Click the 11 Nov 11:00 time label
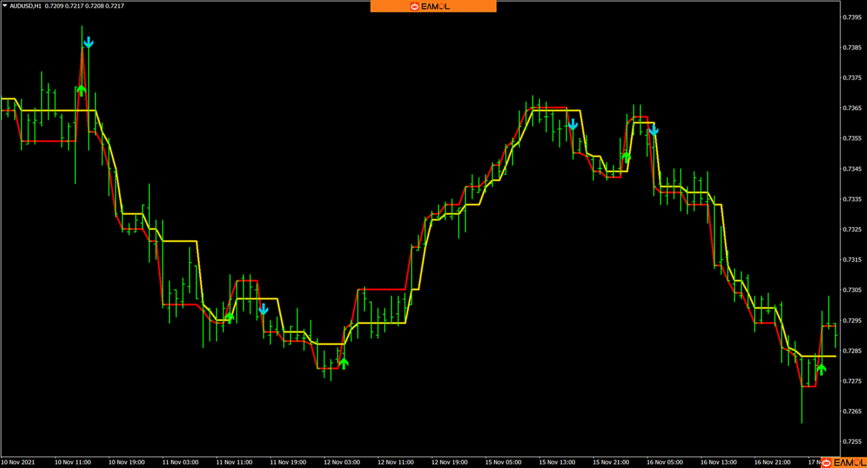The width and height of the screenshot is (867, 468). (234, 462)
